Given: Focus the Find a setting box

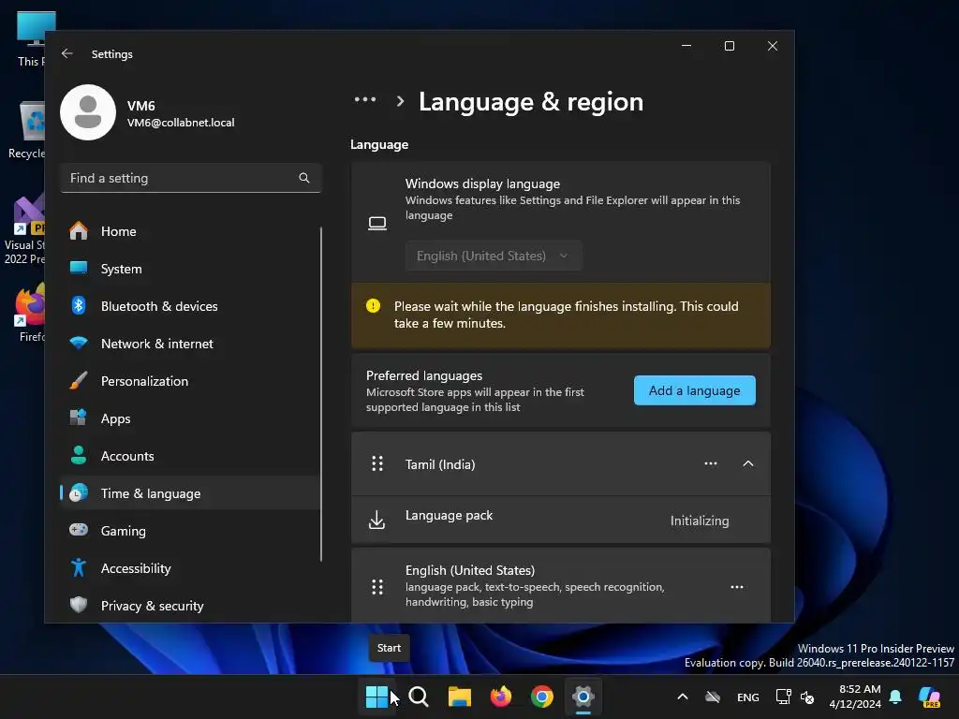Looking at the screenshot, I should (x=191, y=178).
